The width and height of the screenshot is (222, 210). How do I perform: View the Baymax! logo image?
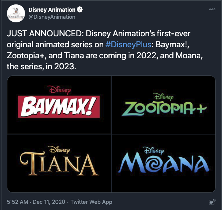tap(59, 105)
